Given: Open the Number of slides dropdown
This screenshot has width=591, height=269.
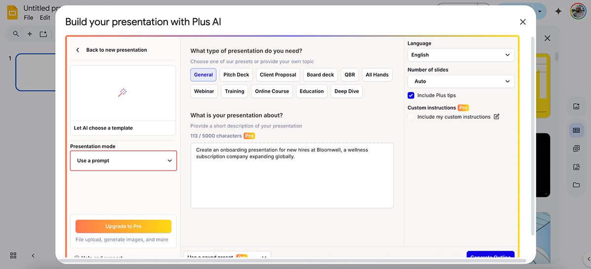Looking at the screenshot, I should click(461, 81).
